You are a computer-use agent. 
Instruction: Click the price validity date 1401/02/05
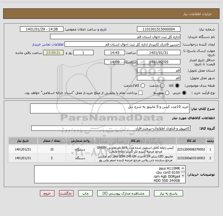[159, 62]
